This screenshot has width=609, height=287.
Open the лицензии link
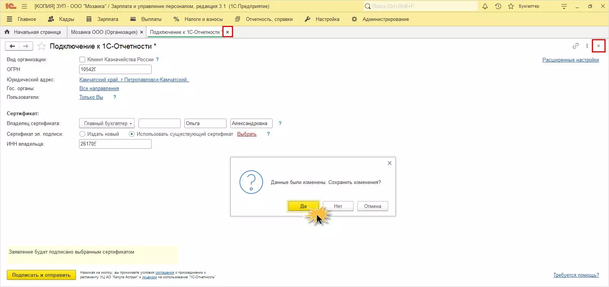(x=149, y=277)
